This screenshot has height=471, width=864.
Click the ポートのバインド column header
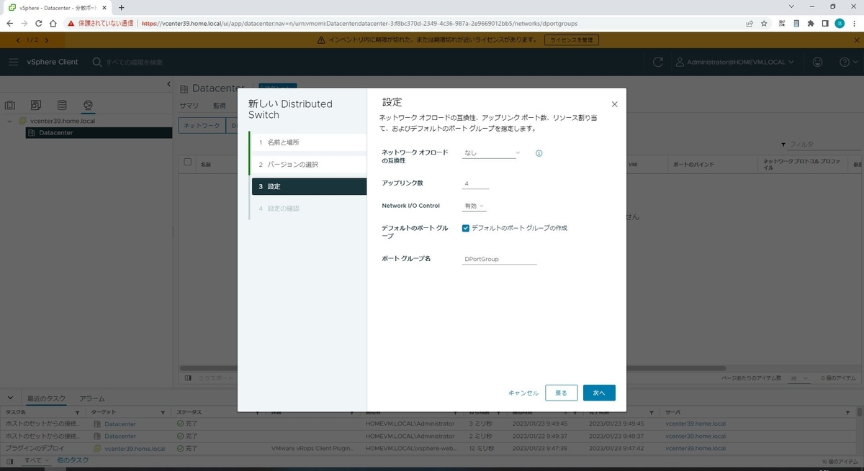(x=692, y=165)
